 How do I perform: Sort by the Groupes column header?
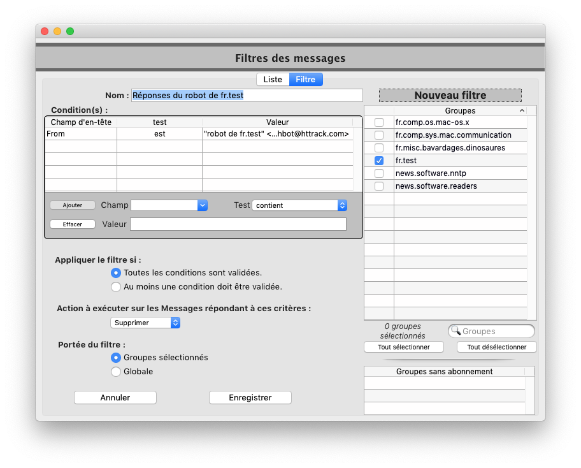(460, 110)
